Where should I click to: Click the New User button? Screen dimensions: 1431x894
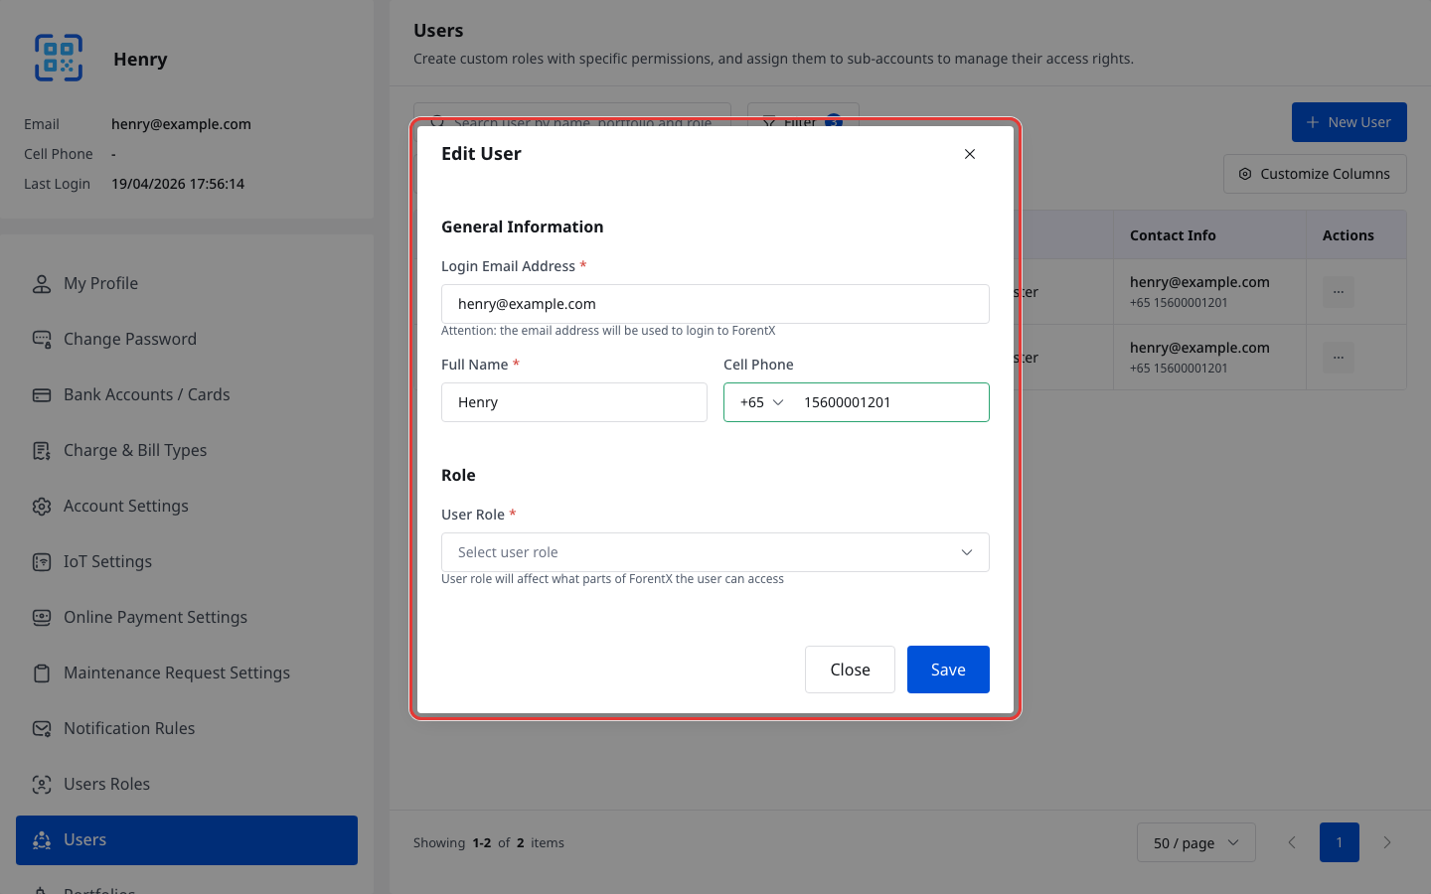tap(1350, 122)
